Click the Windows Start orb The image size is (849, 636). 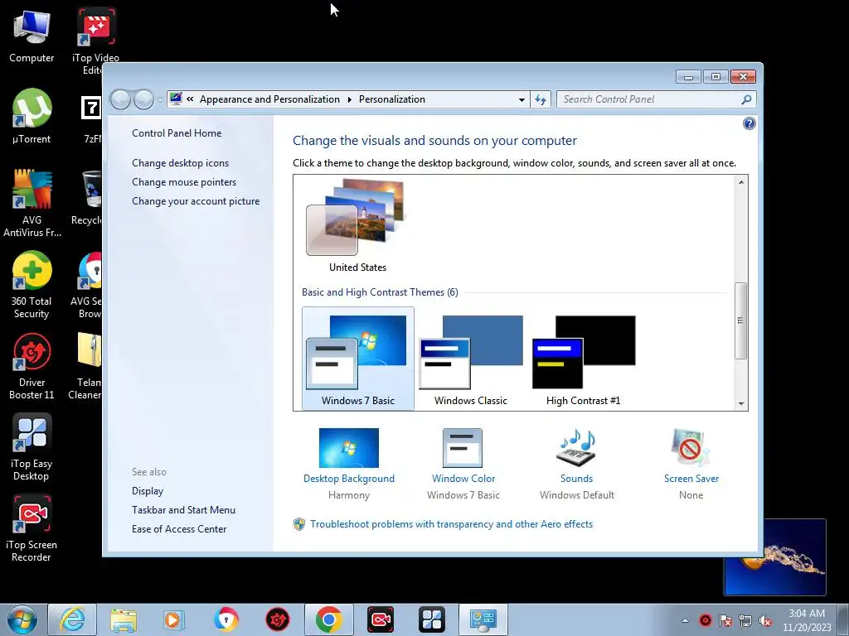22,619
